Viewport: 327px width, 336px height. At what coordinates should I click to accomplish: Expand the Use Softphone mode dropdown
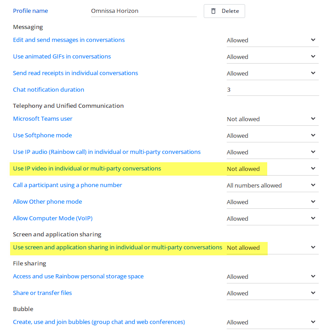point(273,136)
